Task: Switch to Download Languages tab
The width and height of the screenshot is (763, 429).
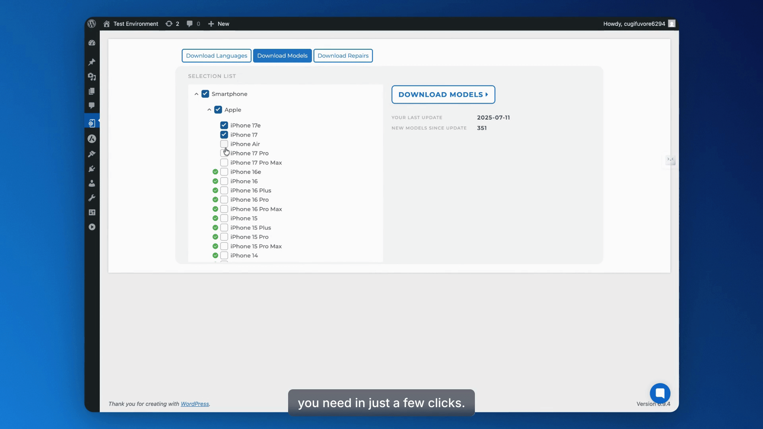Action: (217, 56)
